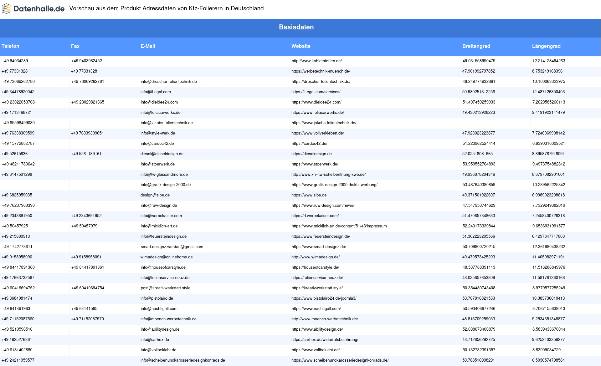Open the micklich-art.de impressum link
Viewport: 601px width, 366px height.
tap(339, 226)
